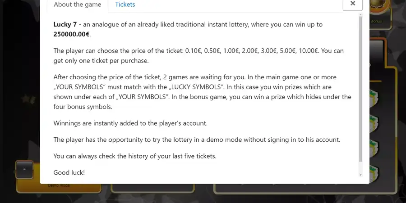Click the dark panel beside Demo mode
Screen dimensions: 406x203
pos(153,188)
